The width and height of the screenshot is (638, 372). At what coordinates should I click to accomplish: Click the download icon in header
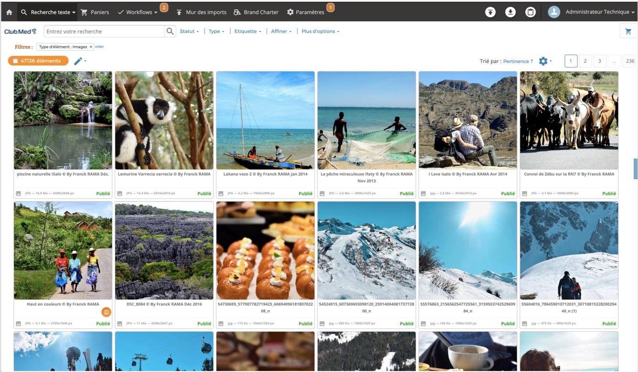coord(510,12)
